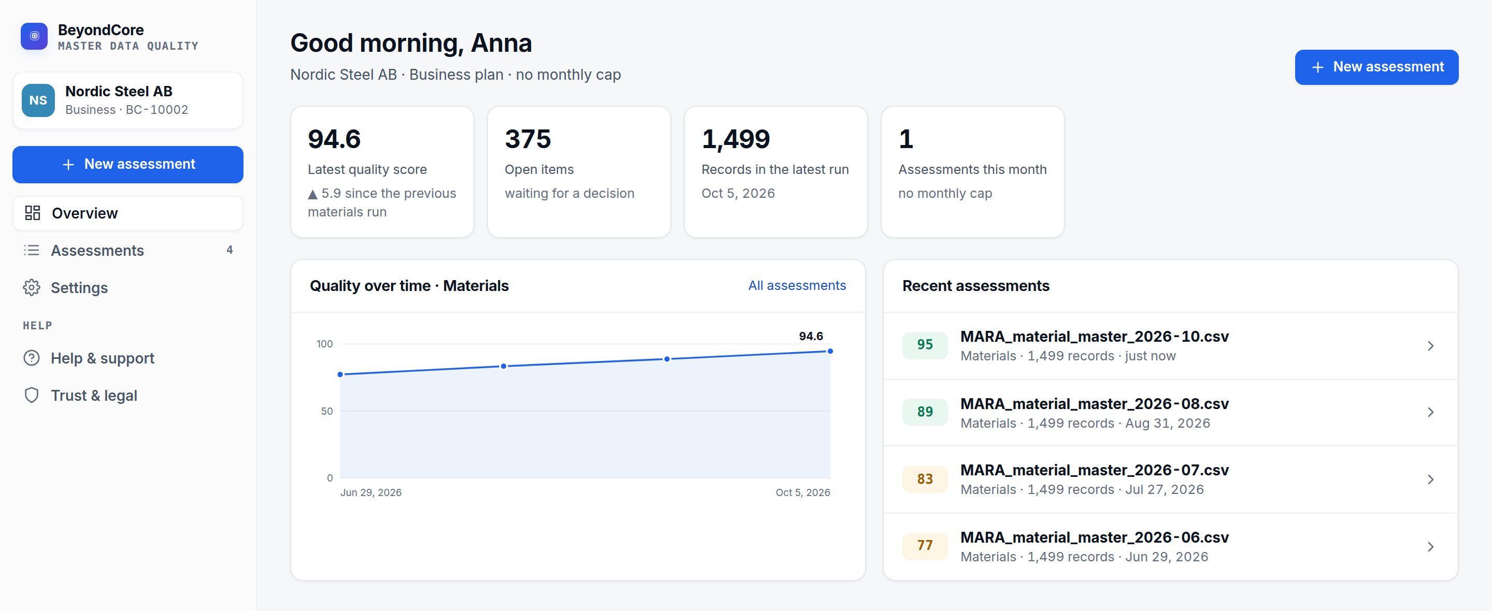
Task: Click the Assessments list icon
Action: click(x=31, y=250)
